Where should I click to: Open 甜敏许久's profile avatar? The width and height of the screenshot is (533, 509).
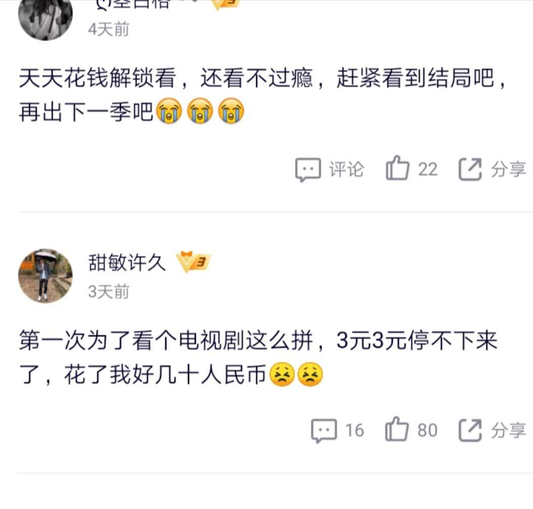click(45, 275)
